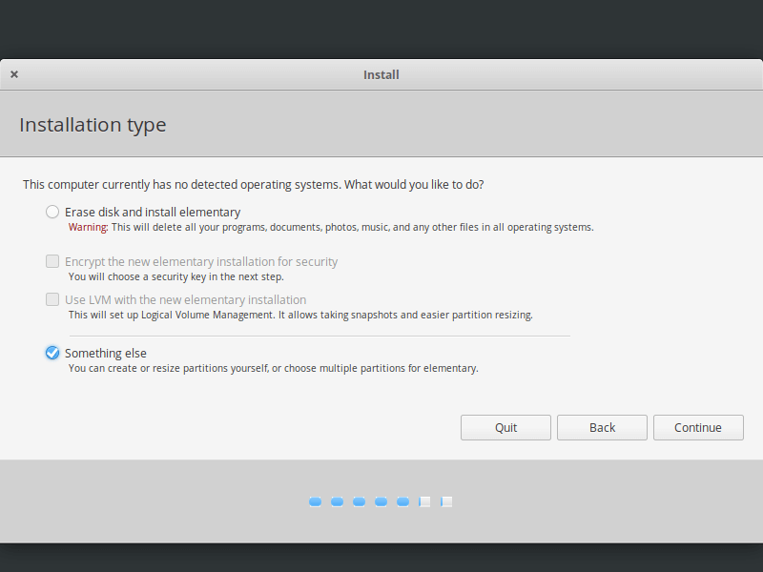This screenshot has width=763, height=572.
Task: Select the Something else radio button
Action: (x=52, y=353)
